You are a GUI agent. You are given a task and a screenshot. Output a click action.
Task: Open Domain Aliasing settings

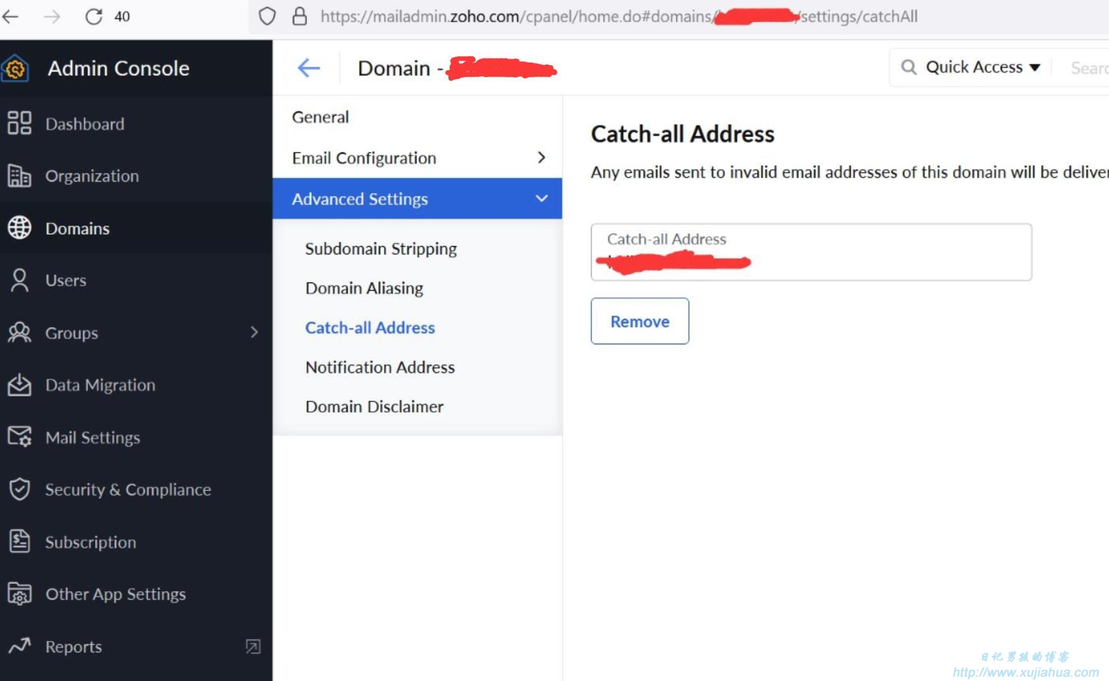(x=364, y=288)
